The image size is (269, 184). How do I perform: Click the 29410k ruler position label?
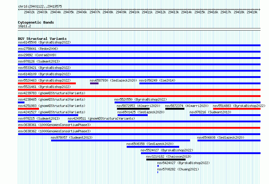pos(134,12)
